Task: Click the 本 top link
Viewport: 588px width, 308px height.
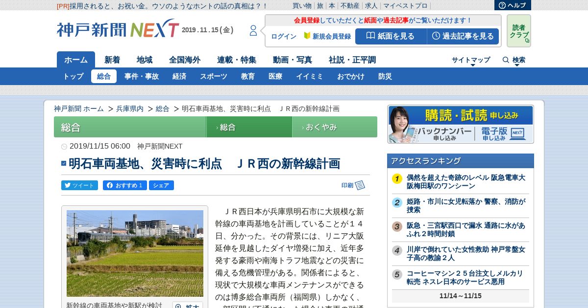Action: tap(332, 6)
